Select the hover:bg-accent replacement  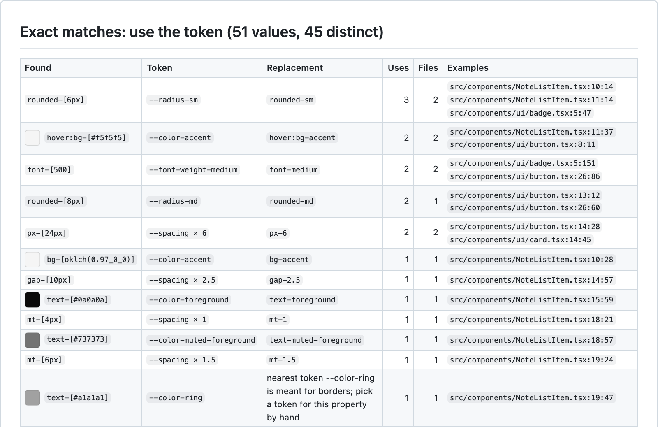(x=302, y=138)
